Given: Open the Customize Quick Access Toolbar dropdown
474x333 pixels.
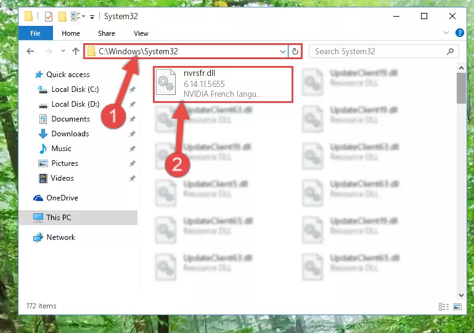Looking at the screenshot, I should (92, 17).
